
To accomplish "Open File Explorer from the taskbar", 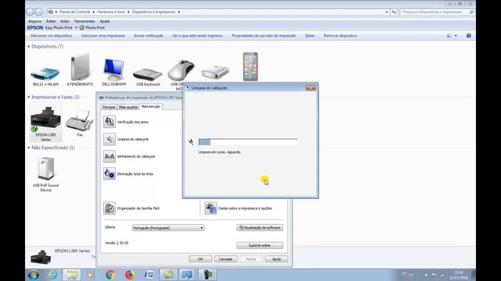I will 71,275.
